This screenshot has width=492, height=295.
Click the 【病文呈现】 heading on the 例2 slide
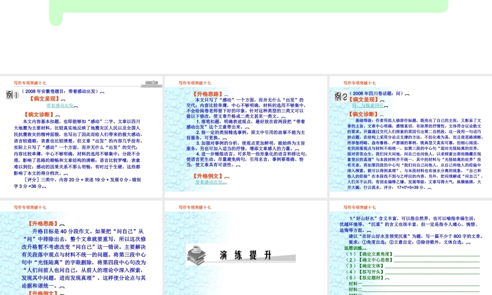(364, 99)
